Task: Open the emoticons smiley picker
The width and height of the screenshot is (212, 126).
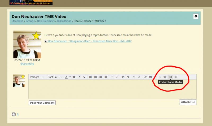Action: (176, 77)
